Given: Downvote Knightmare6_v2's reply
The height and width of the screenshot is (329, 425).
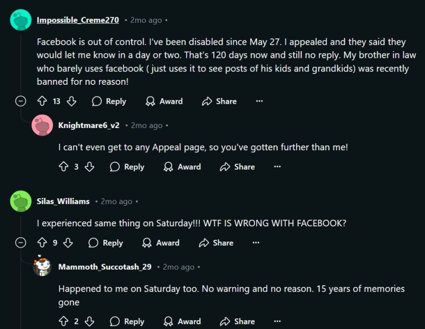Looking at the screenshot, I should pos(89,167).
